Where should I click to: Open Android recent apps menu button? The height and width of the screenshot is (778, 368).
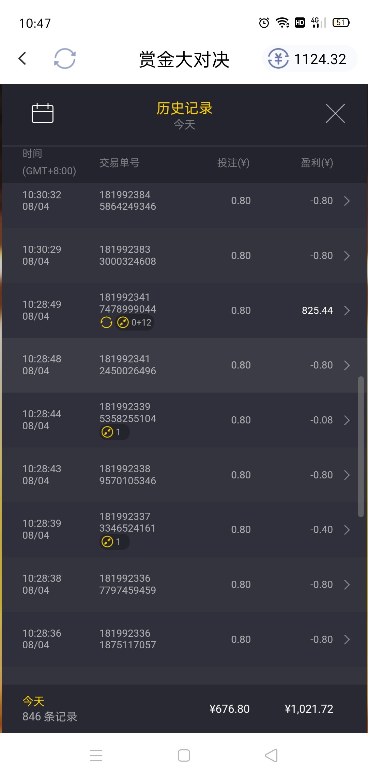click(96, 755)
